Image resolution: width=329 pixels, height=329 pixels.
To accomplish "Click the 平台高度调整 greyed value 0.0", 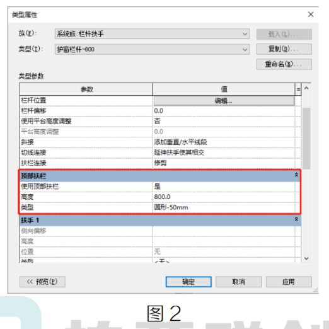I will coord(224,132).
